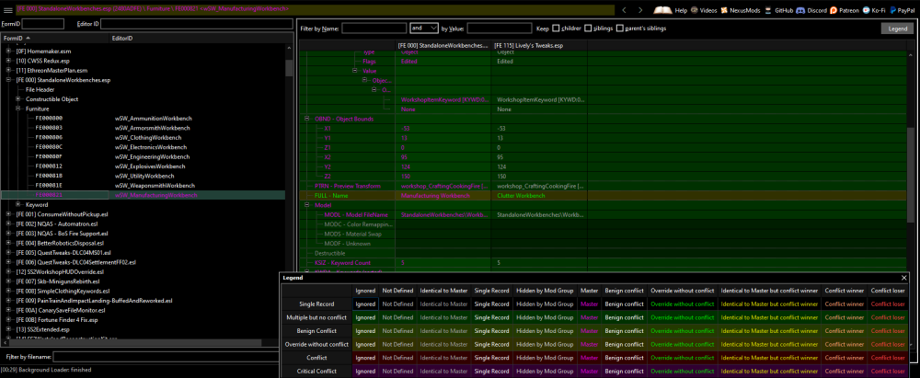Select wSW_WeaponsmithWorkbench record
The width and height of the screenshot is (920, 378).
154,186
